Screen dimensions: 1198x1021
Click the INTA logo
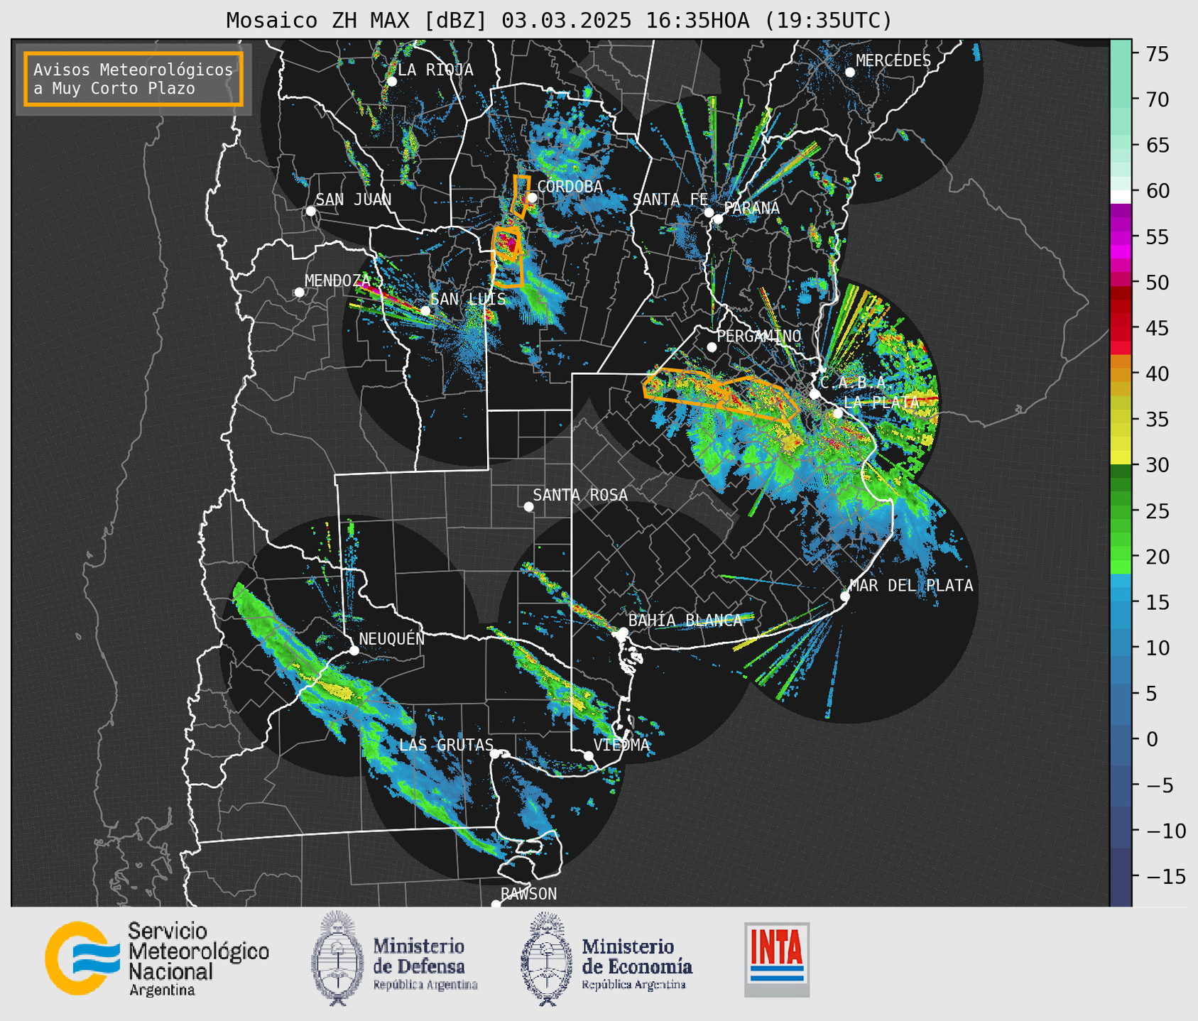777,959
